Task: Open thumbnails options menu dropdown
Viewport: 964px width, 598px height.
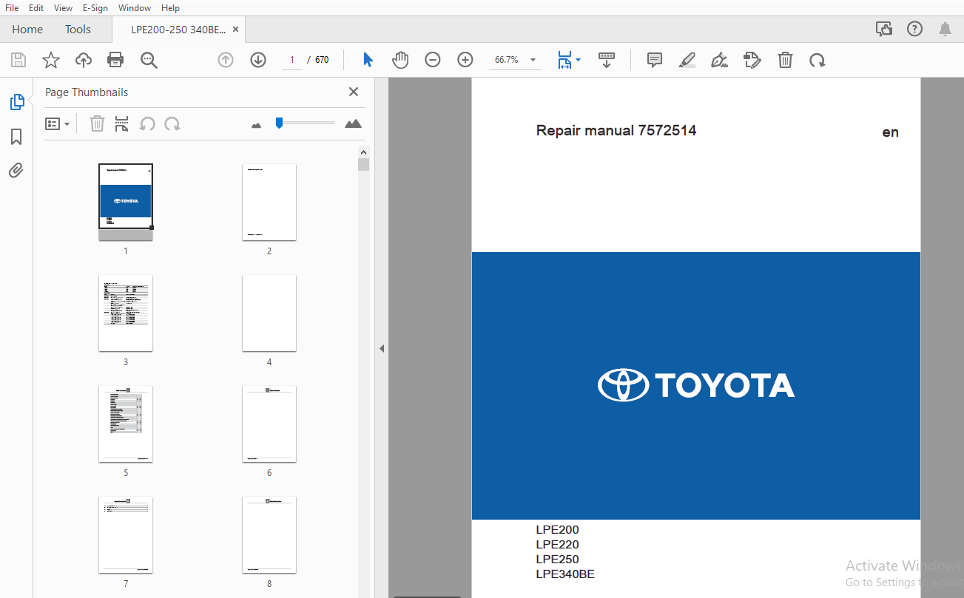Action: pyautogui.click(x=57, y=123)
